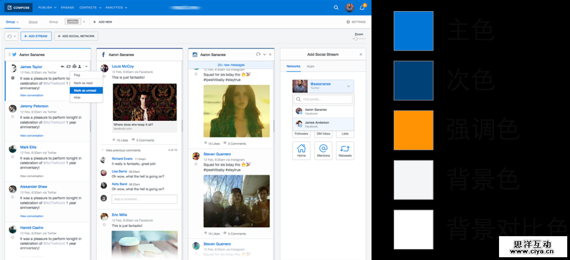
Task: Adjust the Zoom slider handle
Action: (x=355, y=39)
